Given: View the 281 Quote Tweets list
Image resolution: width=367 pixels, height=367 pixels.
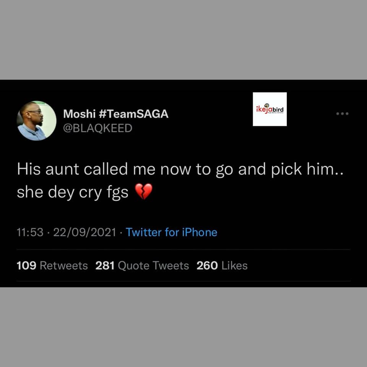Looking at the screenshot, I should click(142, 265).
